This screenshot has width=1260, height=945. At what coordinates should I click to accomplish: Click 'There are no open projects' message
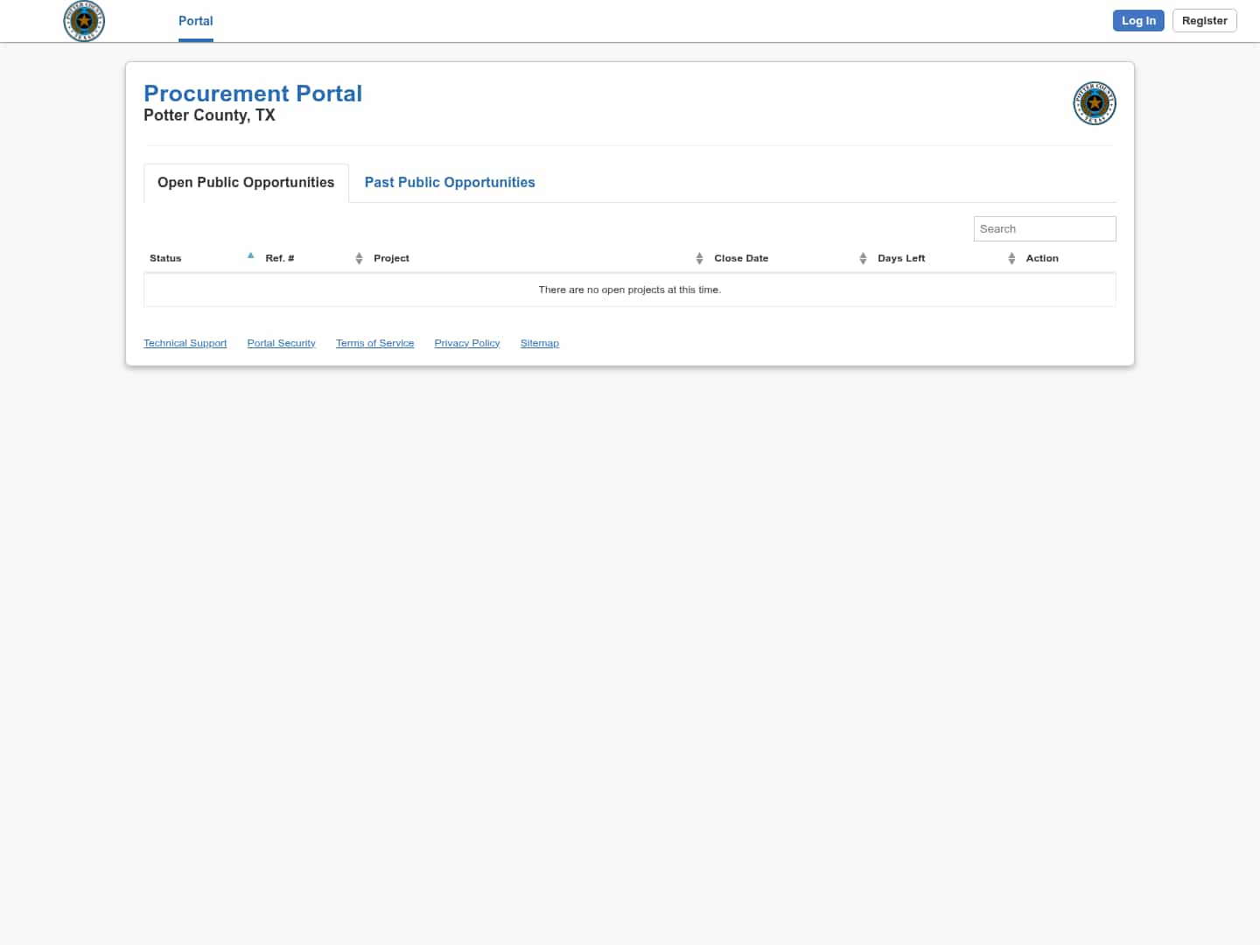630,290
